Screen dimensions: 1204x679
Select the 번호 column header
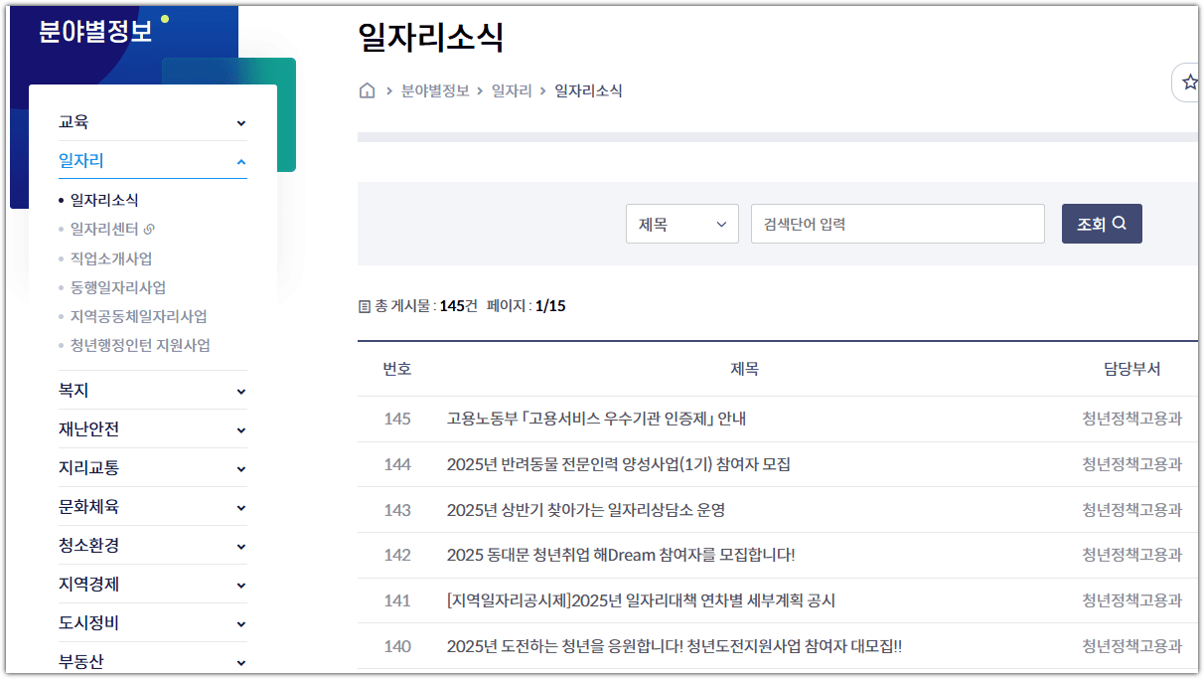click(395, 368)
